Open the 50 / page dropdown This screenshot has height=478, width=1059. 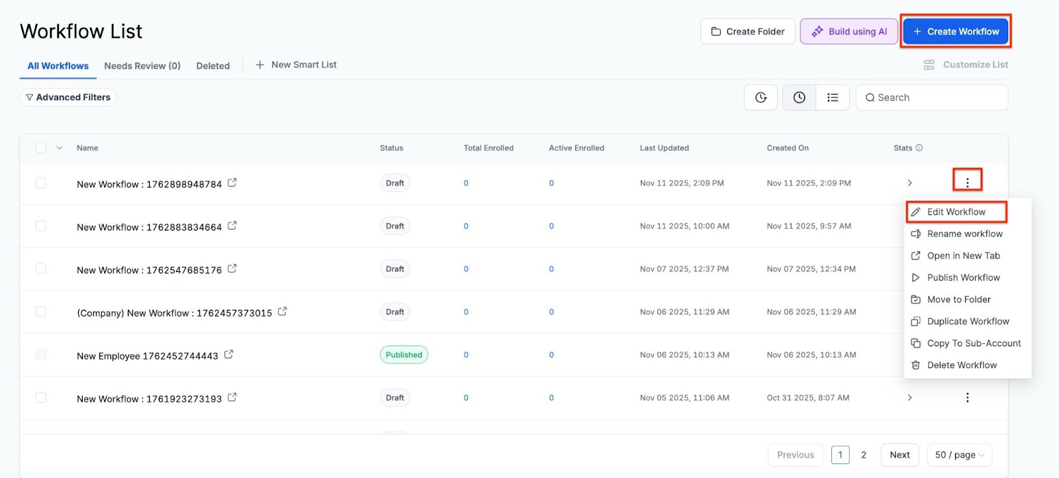pos(959,455)
